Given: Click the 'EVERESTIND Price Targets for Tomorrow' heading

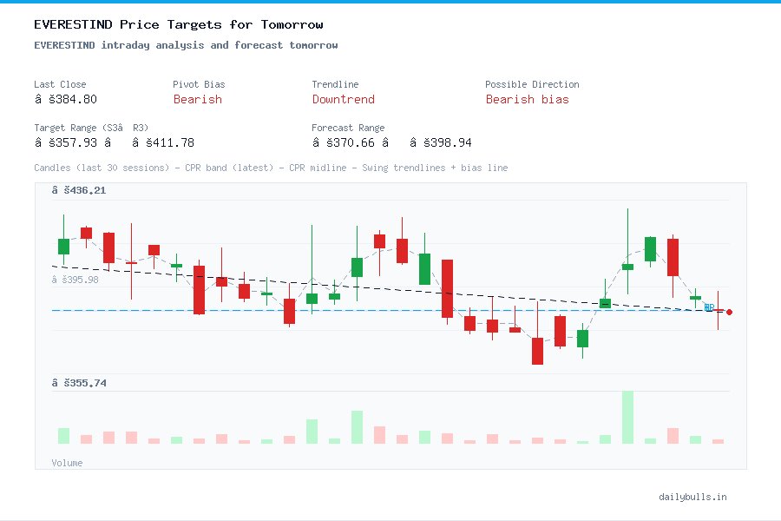Looking at the screenshot, I should click(x=178, y=24).
